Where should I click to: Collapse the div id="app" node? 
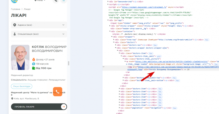pyautogui.click(x=108, y=20)
